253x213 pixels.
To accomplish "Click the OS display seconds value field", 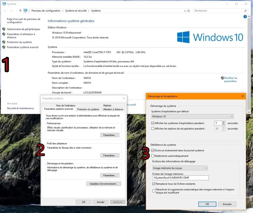I will pos(218,123).
